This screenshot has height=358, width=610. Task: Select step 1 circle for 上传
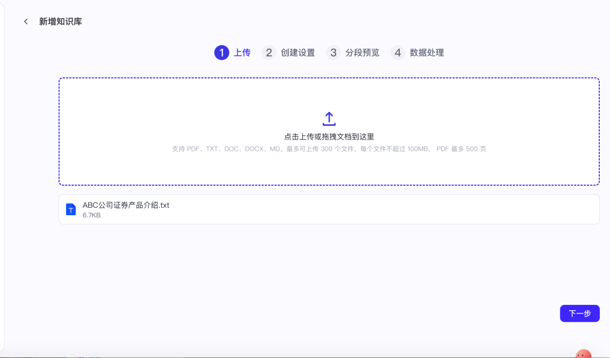point(222,53)
